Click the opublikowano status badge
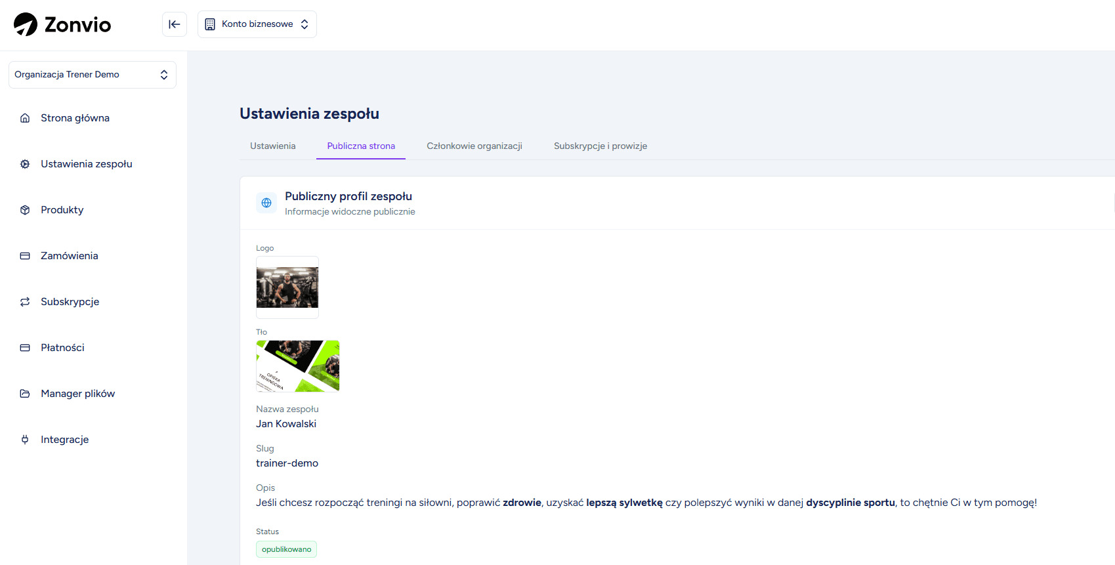The height and width of the screenshot is (565, 1115). tap(286, 549)
